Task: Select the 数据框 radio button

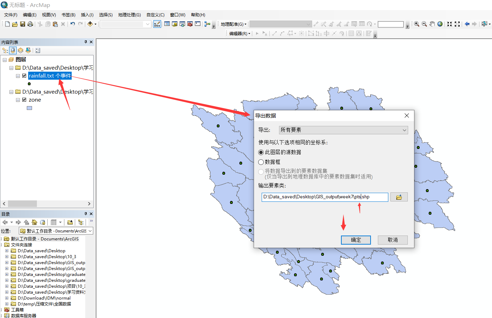Action: click(x=261, y=162)
